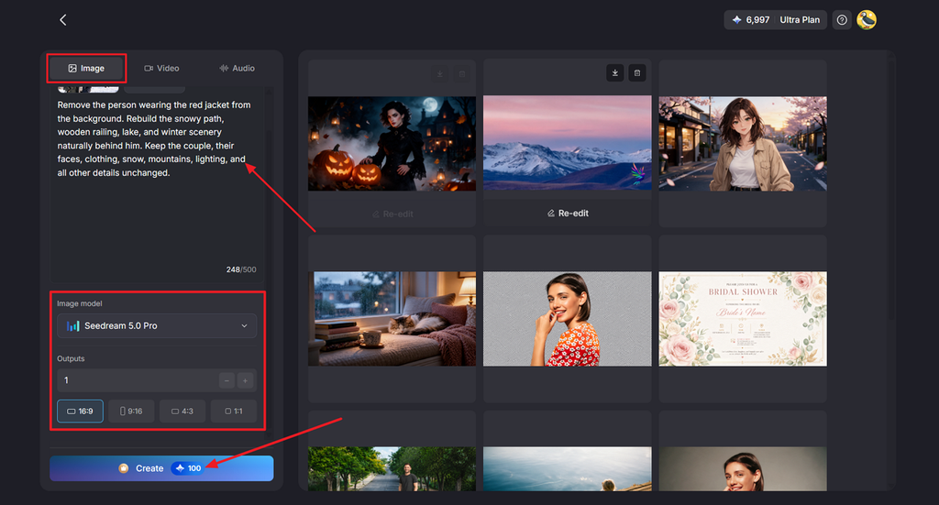Open the snowy mountain sunset thumbnail
The image size is (939, 505).
[x=568, y=144]
